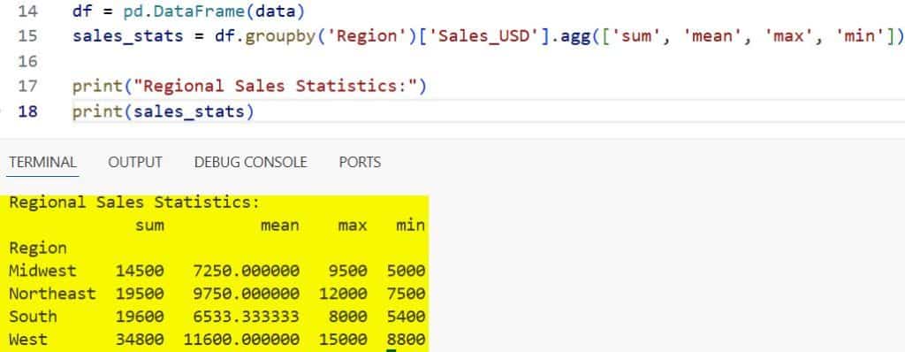Viewport: 905px width, 352px height.
Task: Click the South min value 5400
Action: point(406,317)
